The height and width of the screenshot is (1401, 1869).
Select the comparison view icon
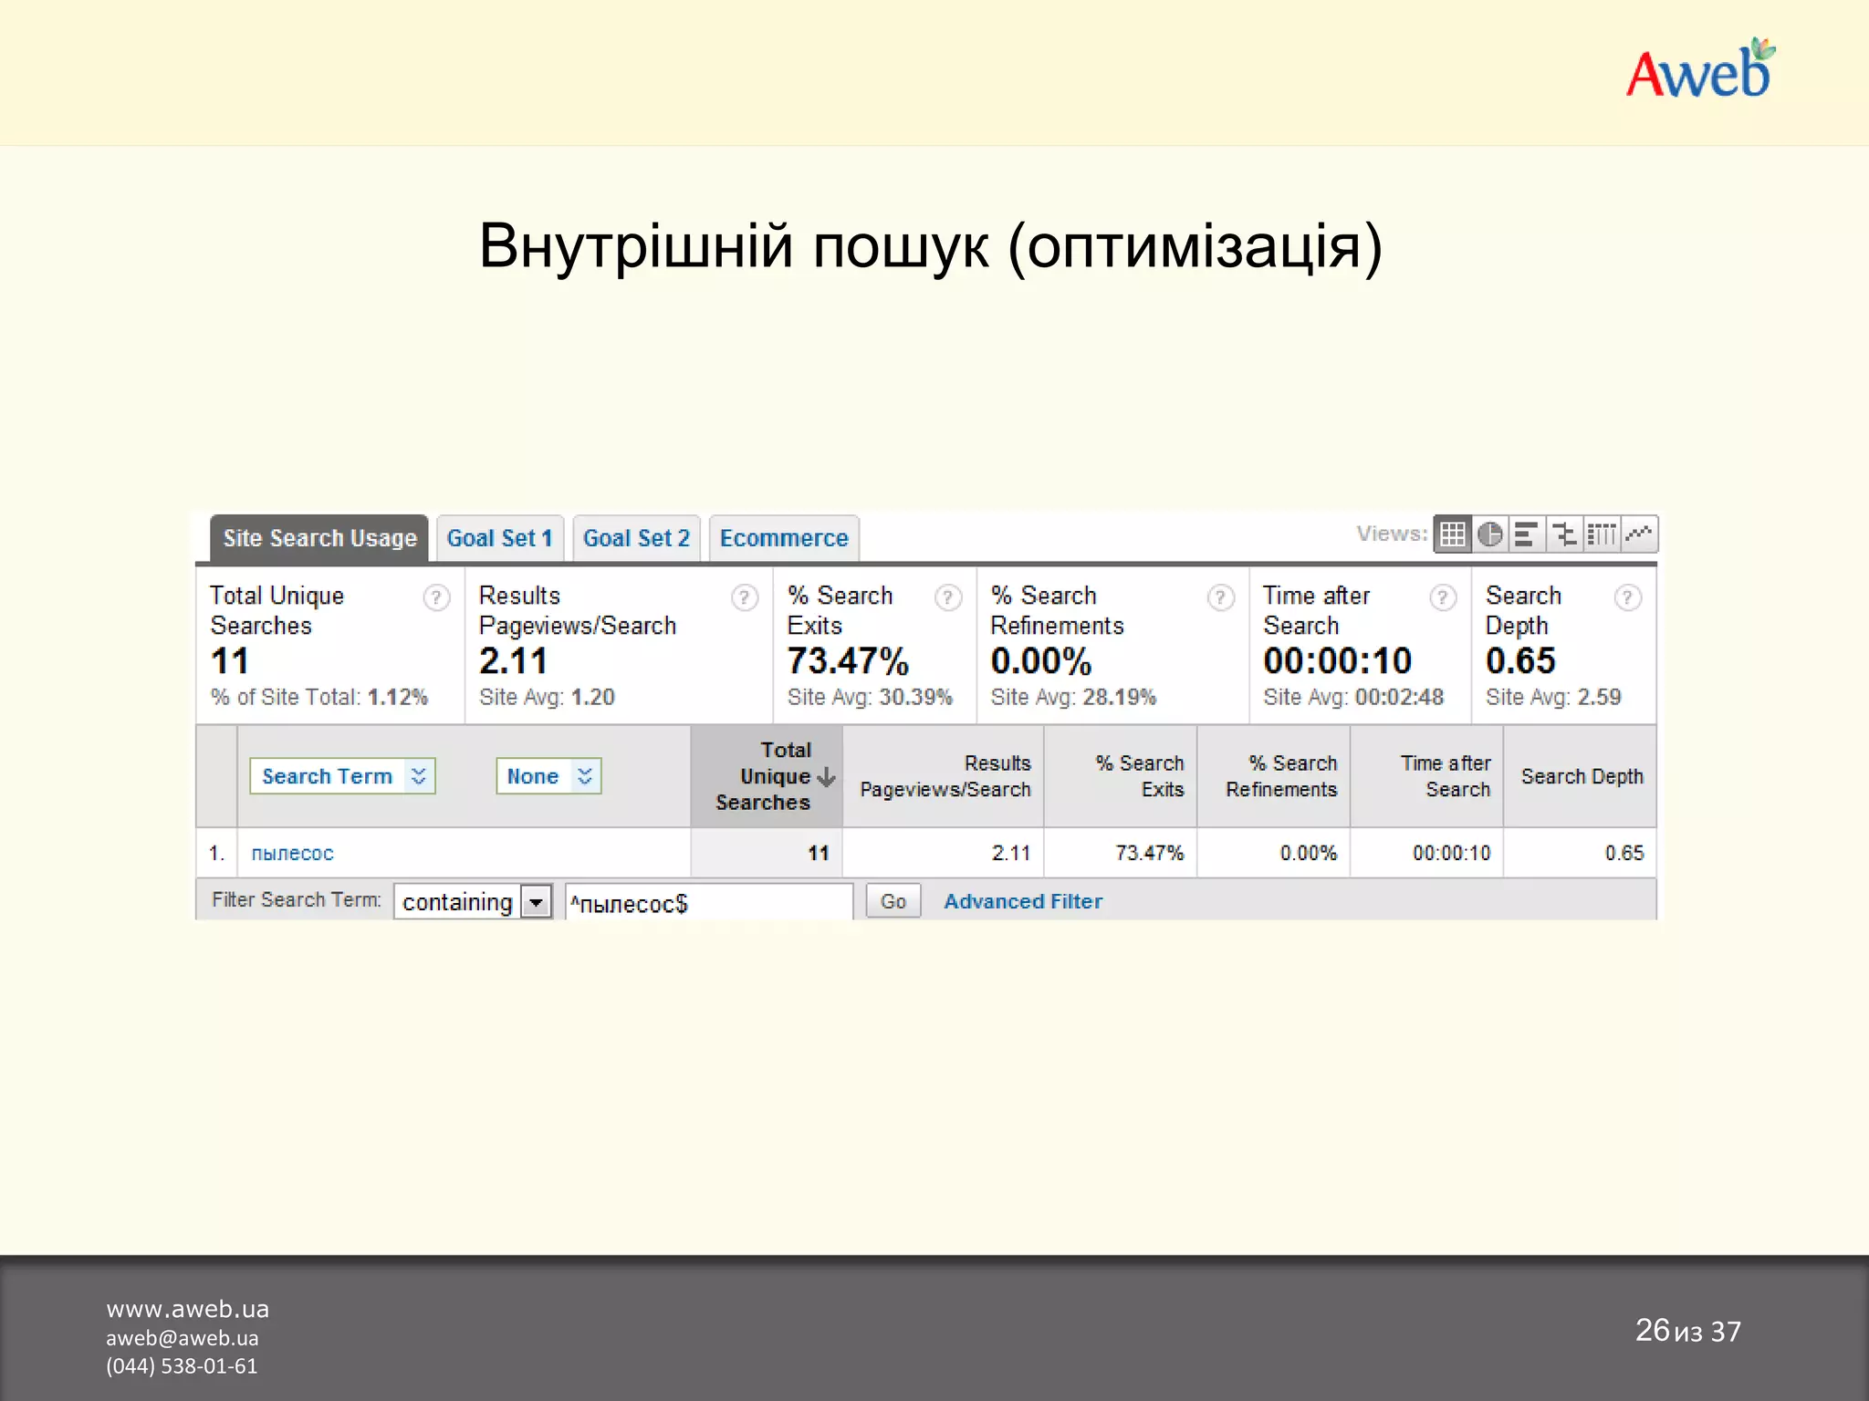[x=1564, y=534]
